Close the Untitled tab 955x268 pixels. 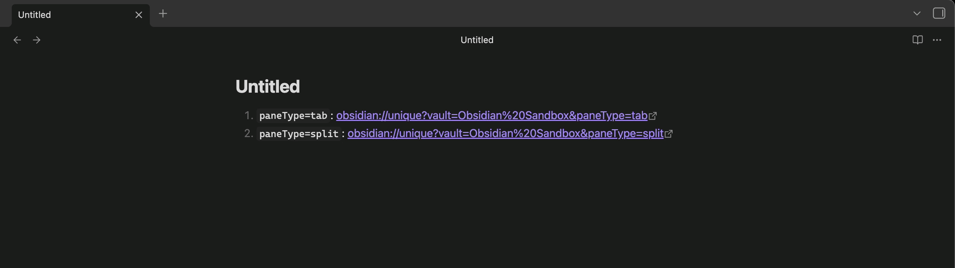[139, 15]
